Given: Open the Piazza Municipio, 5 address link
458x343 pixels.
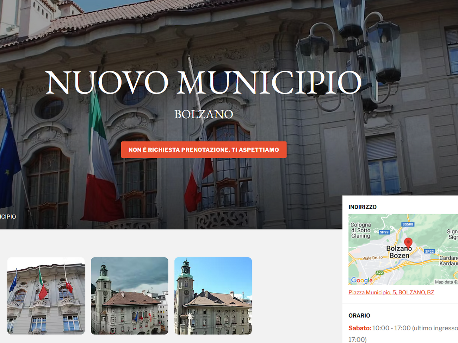Looking at the screenshot, I should coord(391,292).
